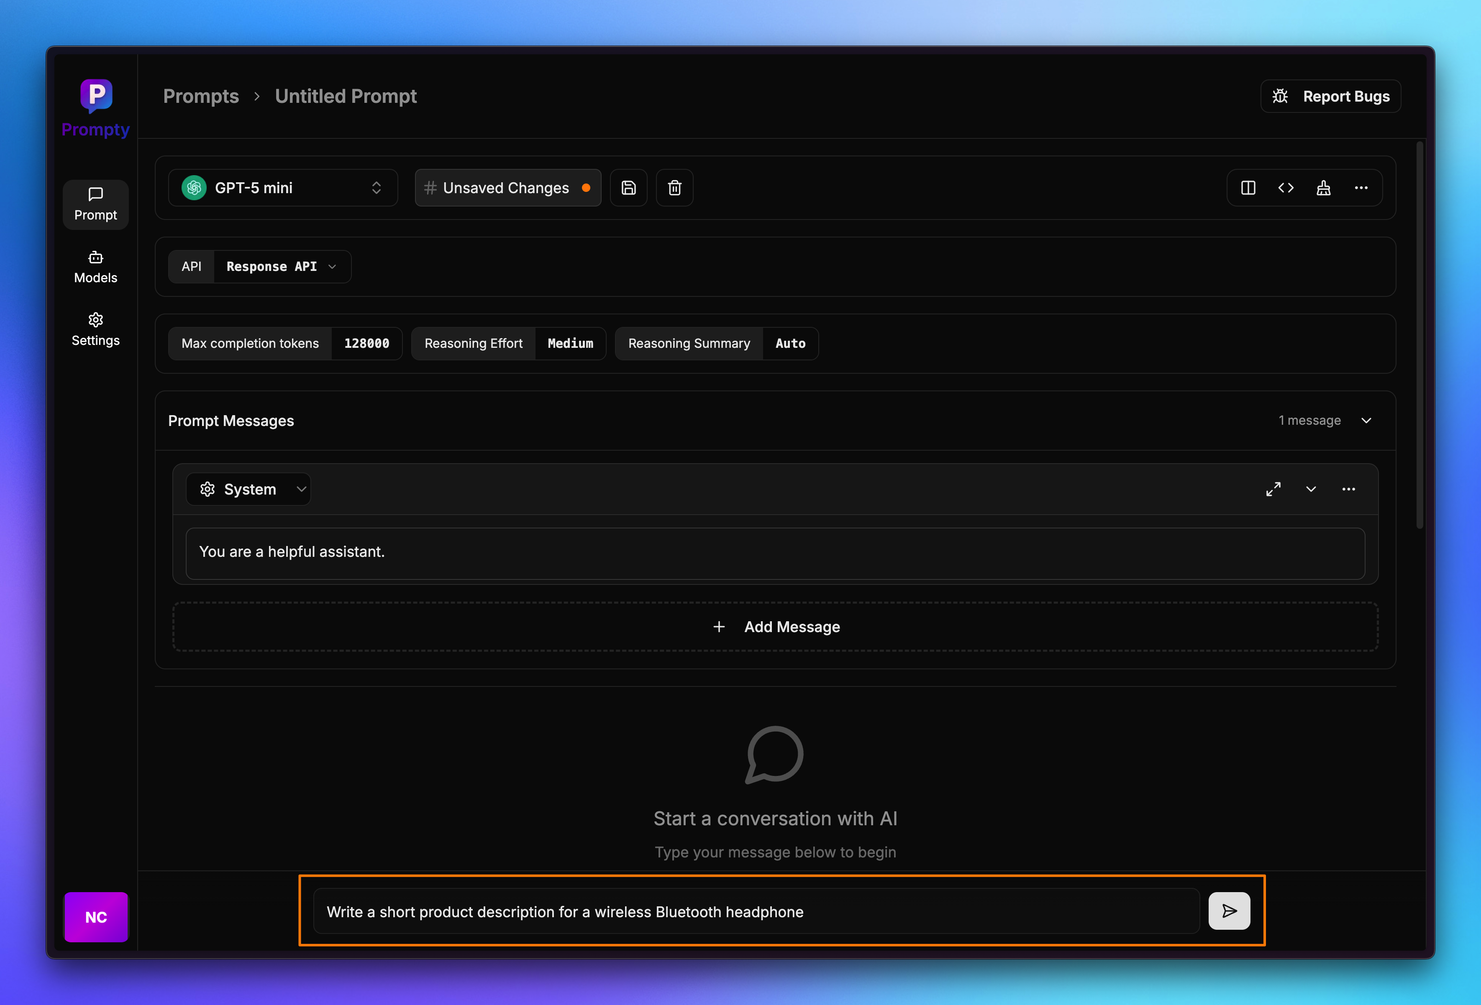Open toolbar more options ellipsis
The image size is (1481, 1005).
pyautogui.click(x=1361, y=188)
